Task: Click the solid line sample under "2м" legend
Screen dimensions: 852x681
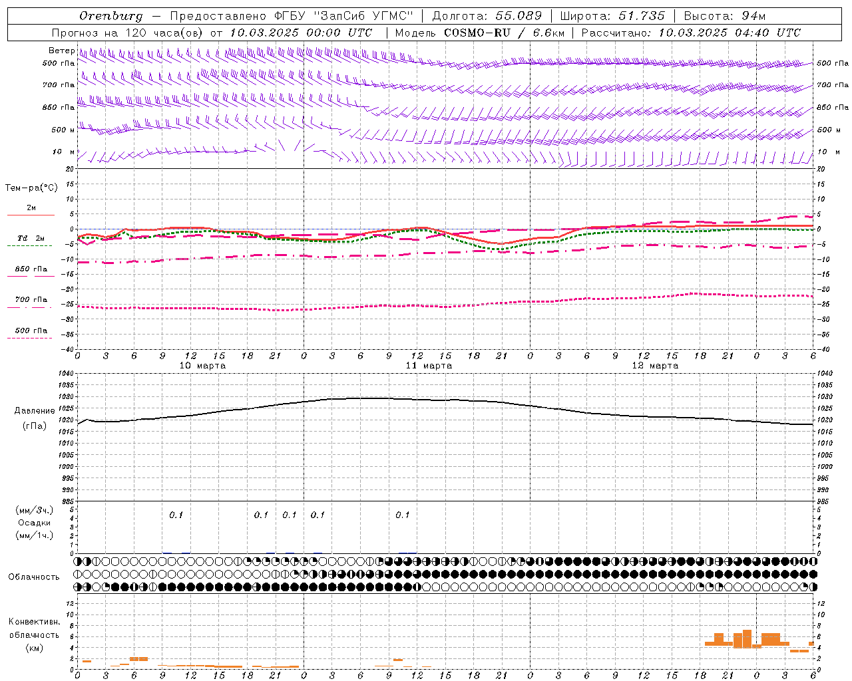Action: 30,215
